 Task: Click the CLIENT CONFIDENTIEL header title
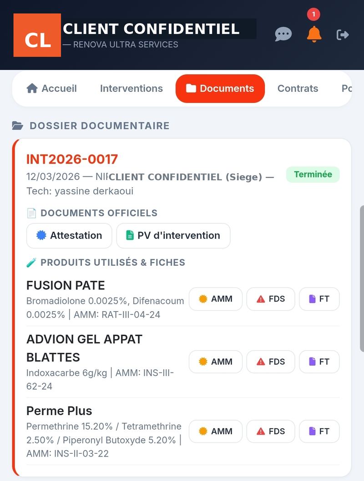(x=151, y=29)
